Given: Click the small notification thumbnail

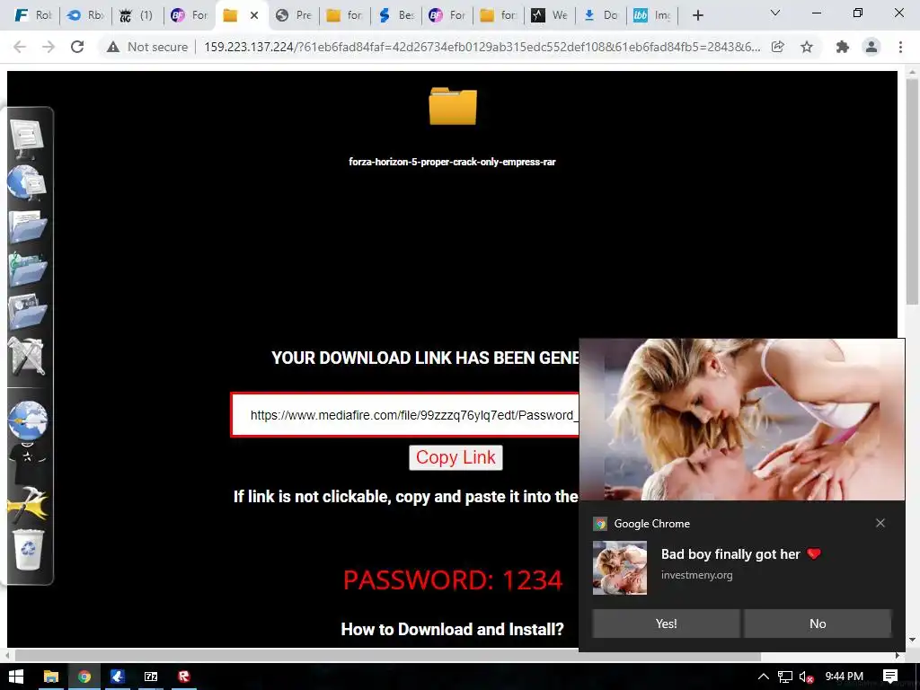Looking at the screenshot, I should pyautogui.click(x=620, y=568).
